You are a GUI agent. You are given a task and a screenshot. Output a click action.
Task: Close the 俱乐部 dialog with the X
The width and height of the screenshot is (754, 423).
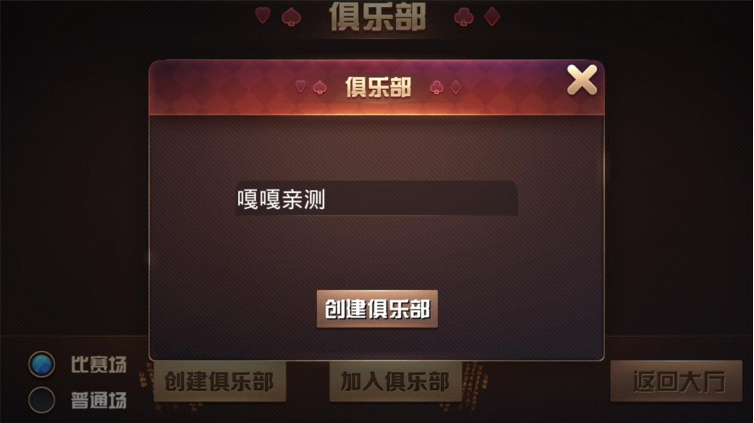click(x=582, y=80)
